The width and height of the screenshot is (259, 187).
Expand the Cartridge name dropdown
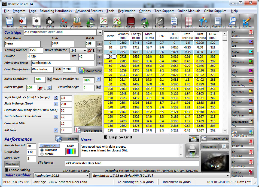click(99, 32)
